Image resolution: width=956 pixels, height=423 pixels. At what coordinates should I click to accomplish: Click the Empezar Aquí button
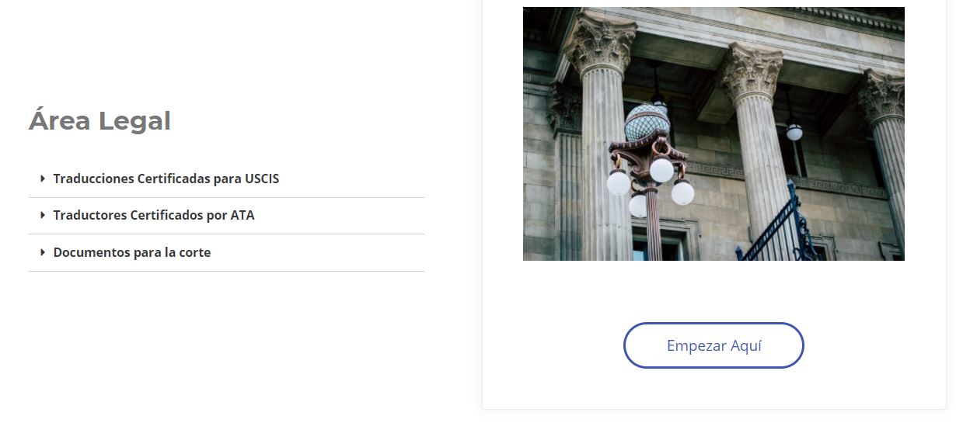pyautogui.click(x=714, y=345)
